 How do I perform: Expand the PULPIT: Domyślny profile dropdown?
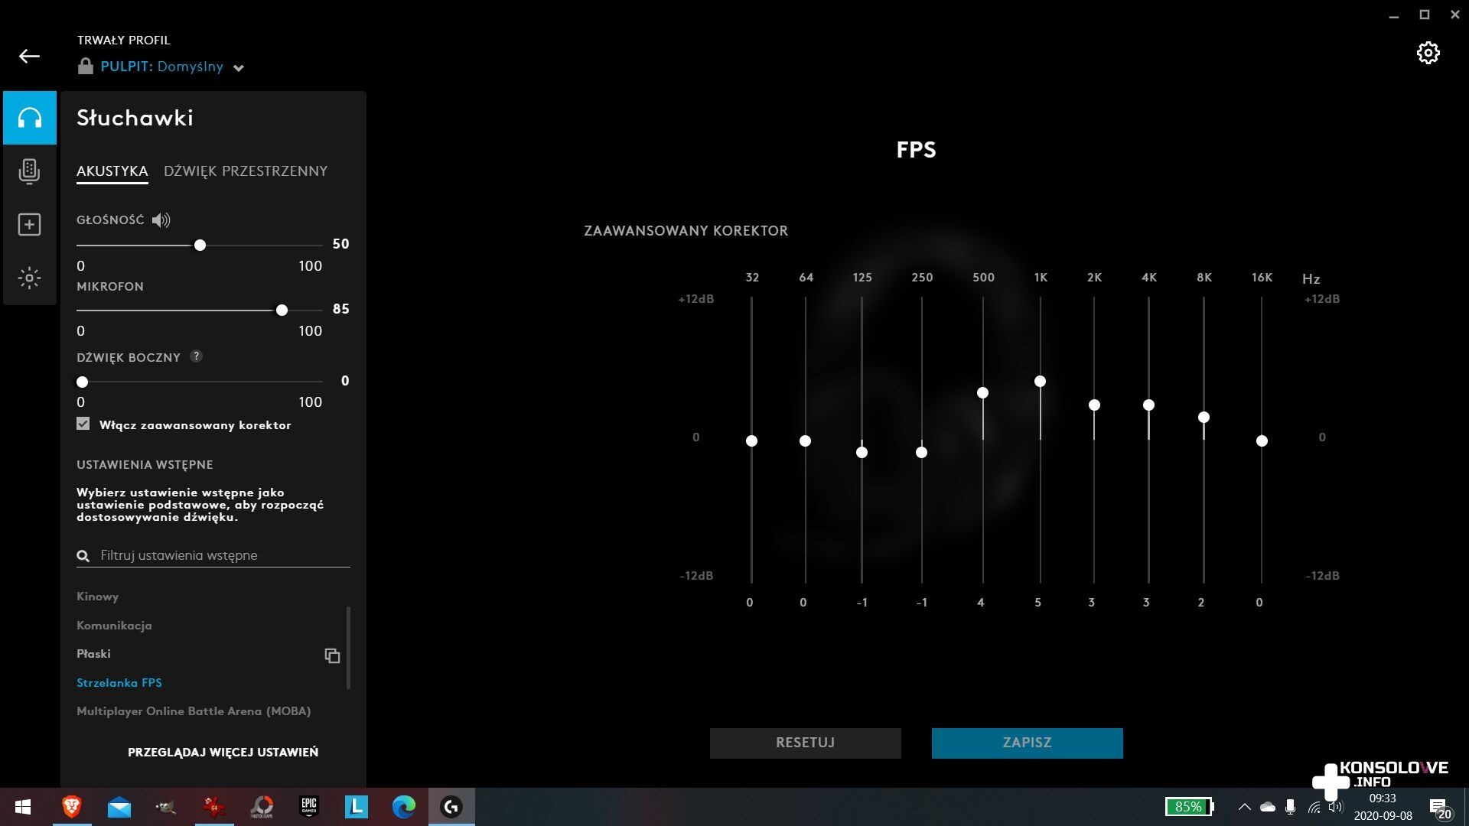(x=239, y=67)
